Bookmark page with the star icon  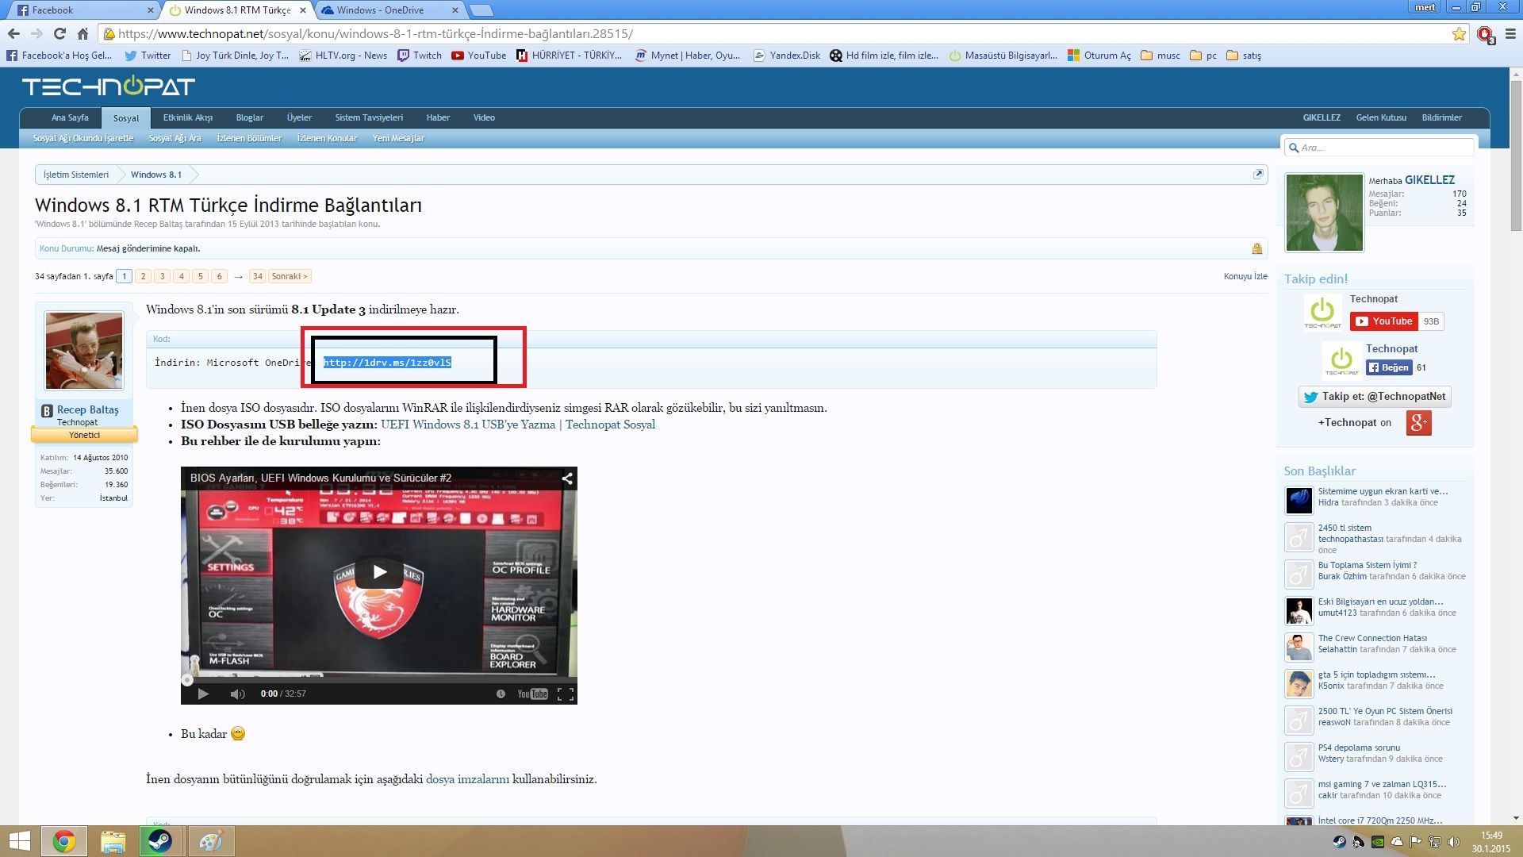[x=1458, y=33]
